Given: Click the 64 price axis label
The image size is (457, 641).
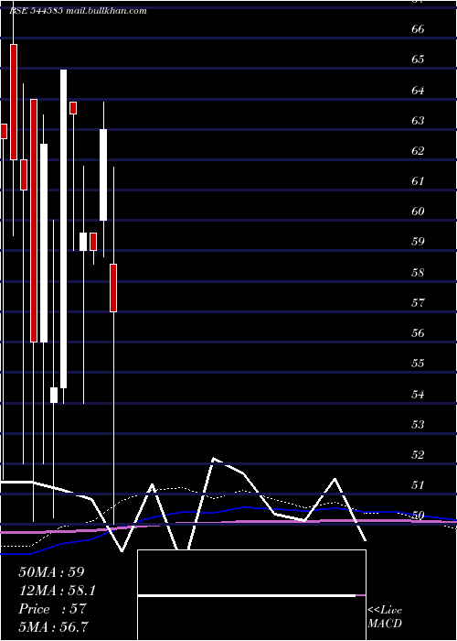Looking at the screenshot, I should 418,90.
